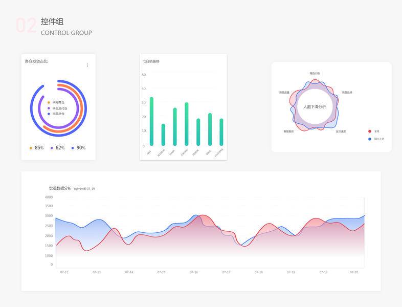Viewport: 402px width, 307px height.
Task: Click the 七日销量榜 chart title
Action: coord(151,61)
